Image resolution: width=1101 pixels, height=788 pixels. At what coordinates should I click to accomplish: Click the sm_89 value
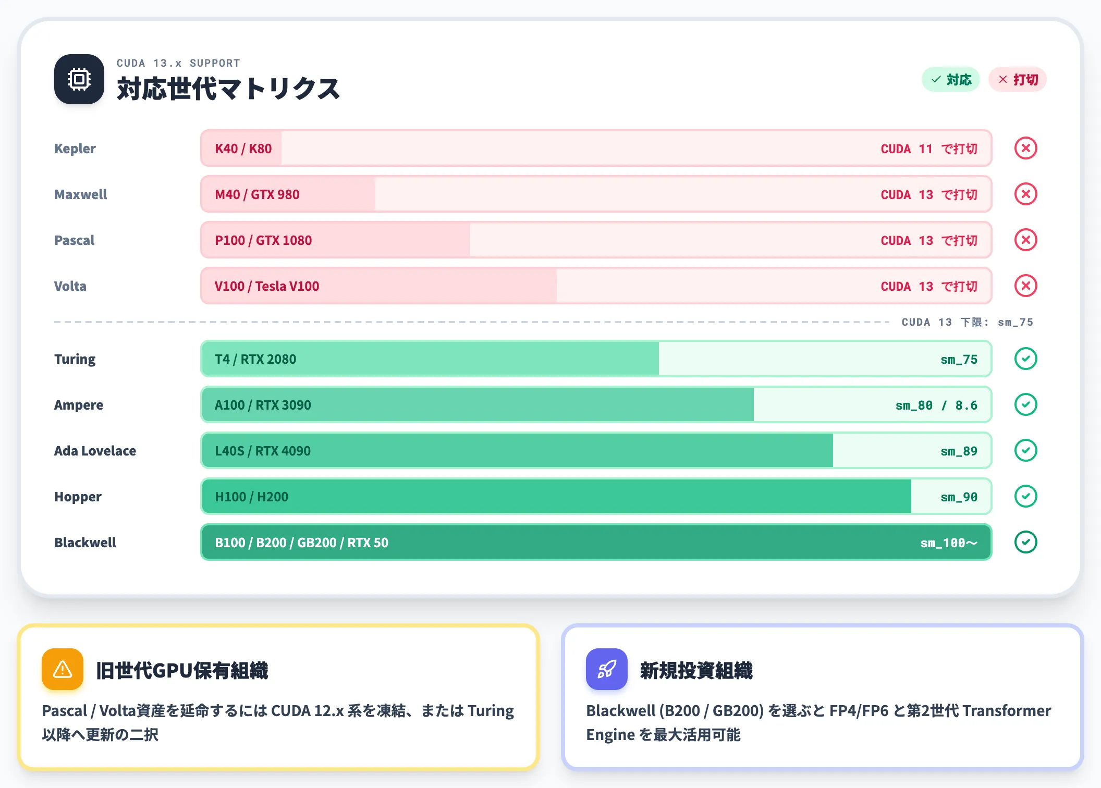click(959, 451)
